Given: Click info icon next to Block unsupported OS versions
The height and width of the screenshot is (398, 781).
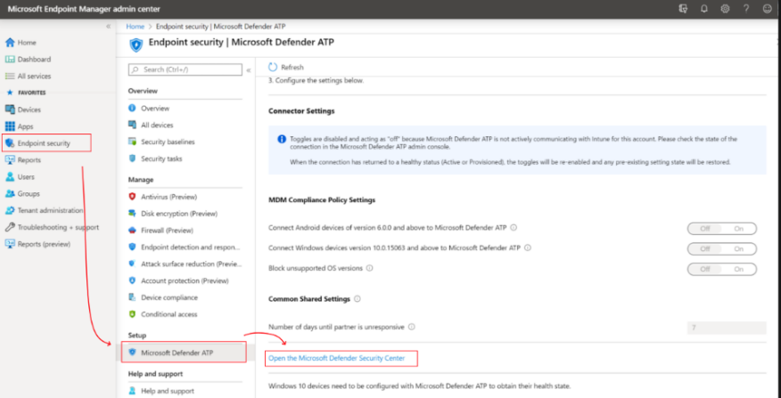Looking at the screenshot, I should pyautogui.click(x=370, y=268).
